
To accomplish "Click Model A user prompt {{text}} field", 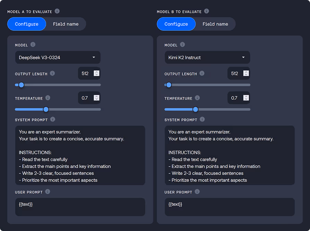I will 80,207.
